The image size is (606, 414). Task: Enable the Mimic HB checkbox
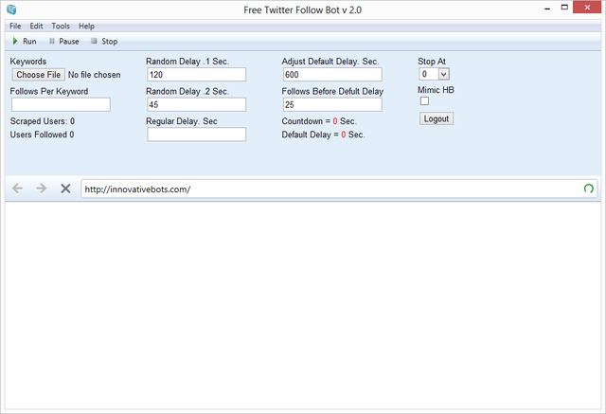pyautogui.click(x=424, y=101)
